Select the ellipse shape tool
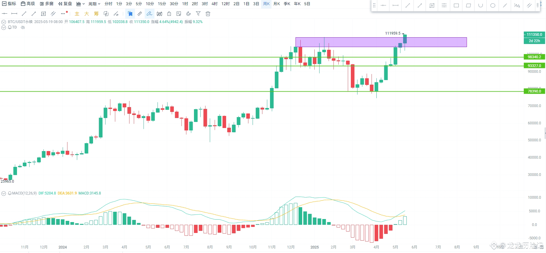 (x=493, y=5)
